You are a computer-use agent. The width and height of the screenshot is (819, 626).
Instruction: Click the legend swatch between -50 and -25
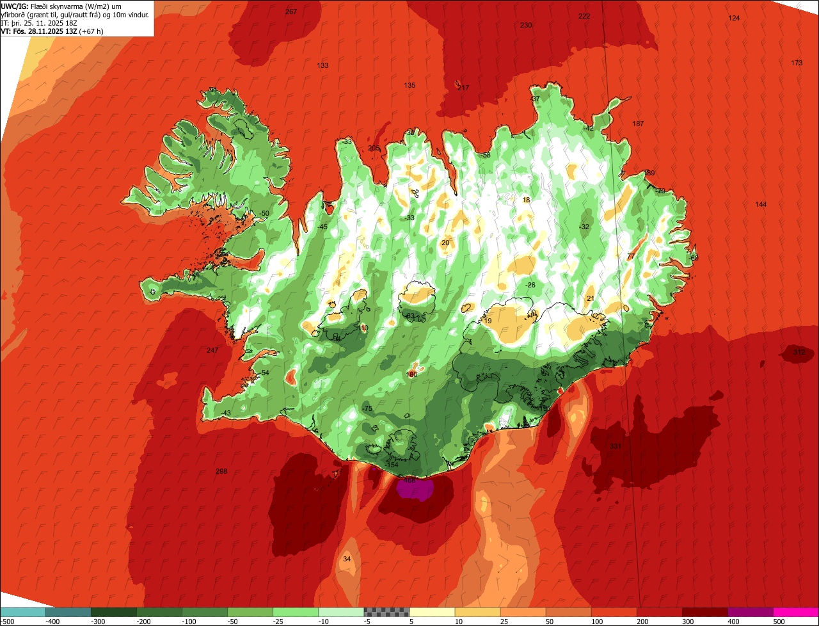pyautogui.click(x=250, y=612)
